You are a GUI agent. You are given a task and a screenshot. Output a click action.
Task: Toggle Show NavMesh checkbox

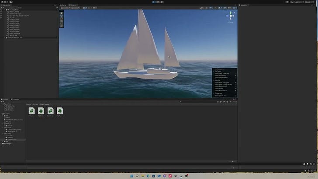(x=236, y=76)
